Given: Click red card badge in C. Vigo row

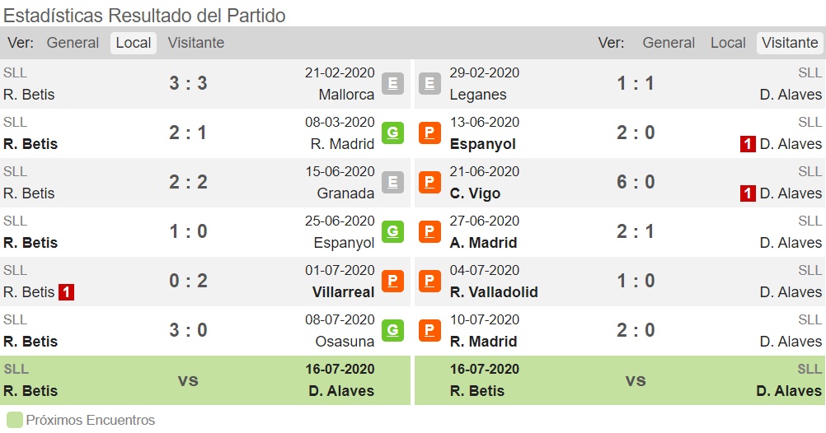Looking at the screenshot, I should [x=748, y=193].
